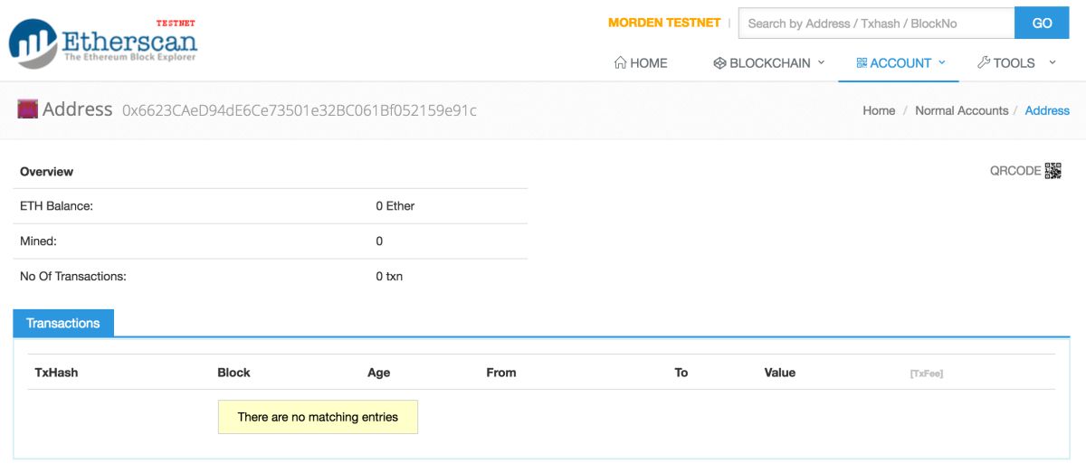The width and height of the screenshot is (1086, 473).
Task: Click the TxHash column header
Action: pyautogui.click(x=56, y=372)
